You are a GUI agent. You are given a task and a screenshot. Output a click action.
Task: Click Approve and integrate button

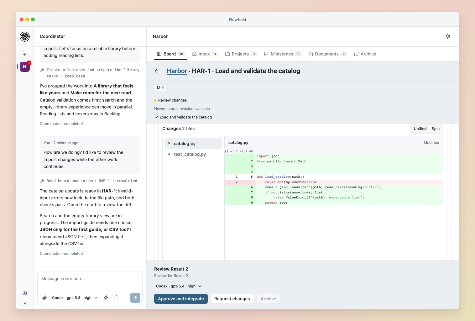tap(181, 299)
